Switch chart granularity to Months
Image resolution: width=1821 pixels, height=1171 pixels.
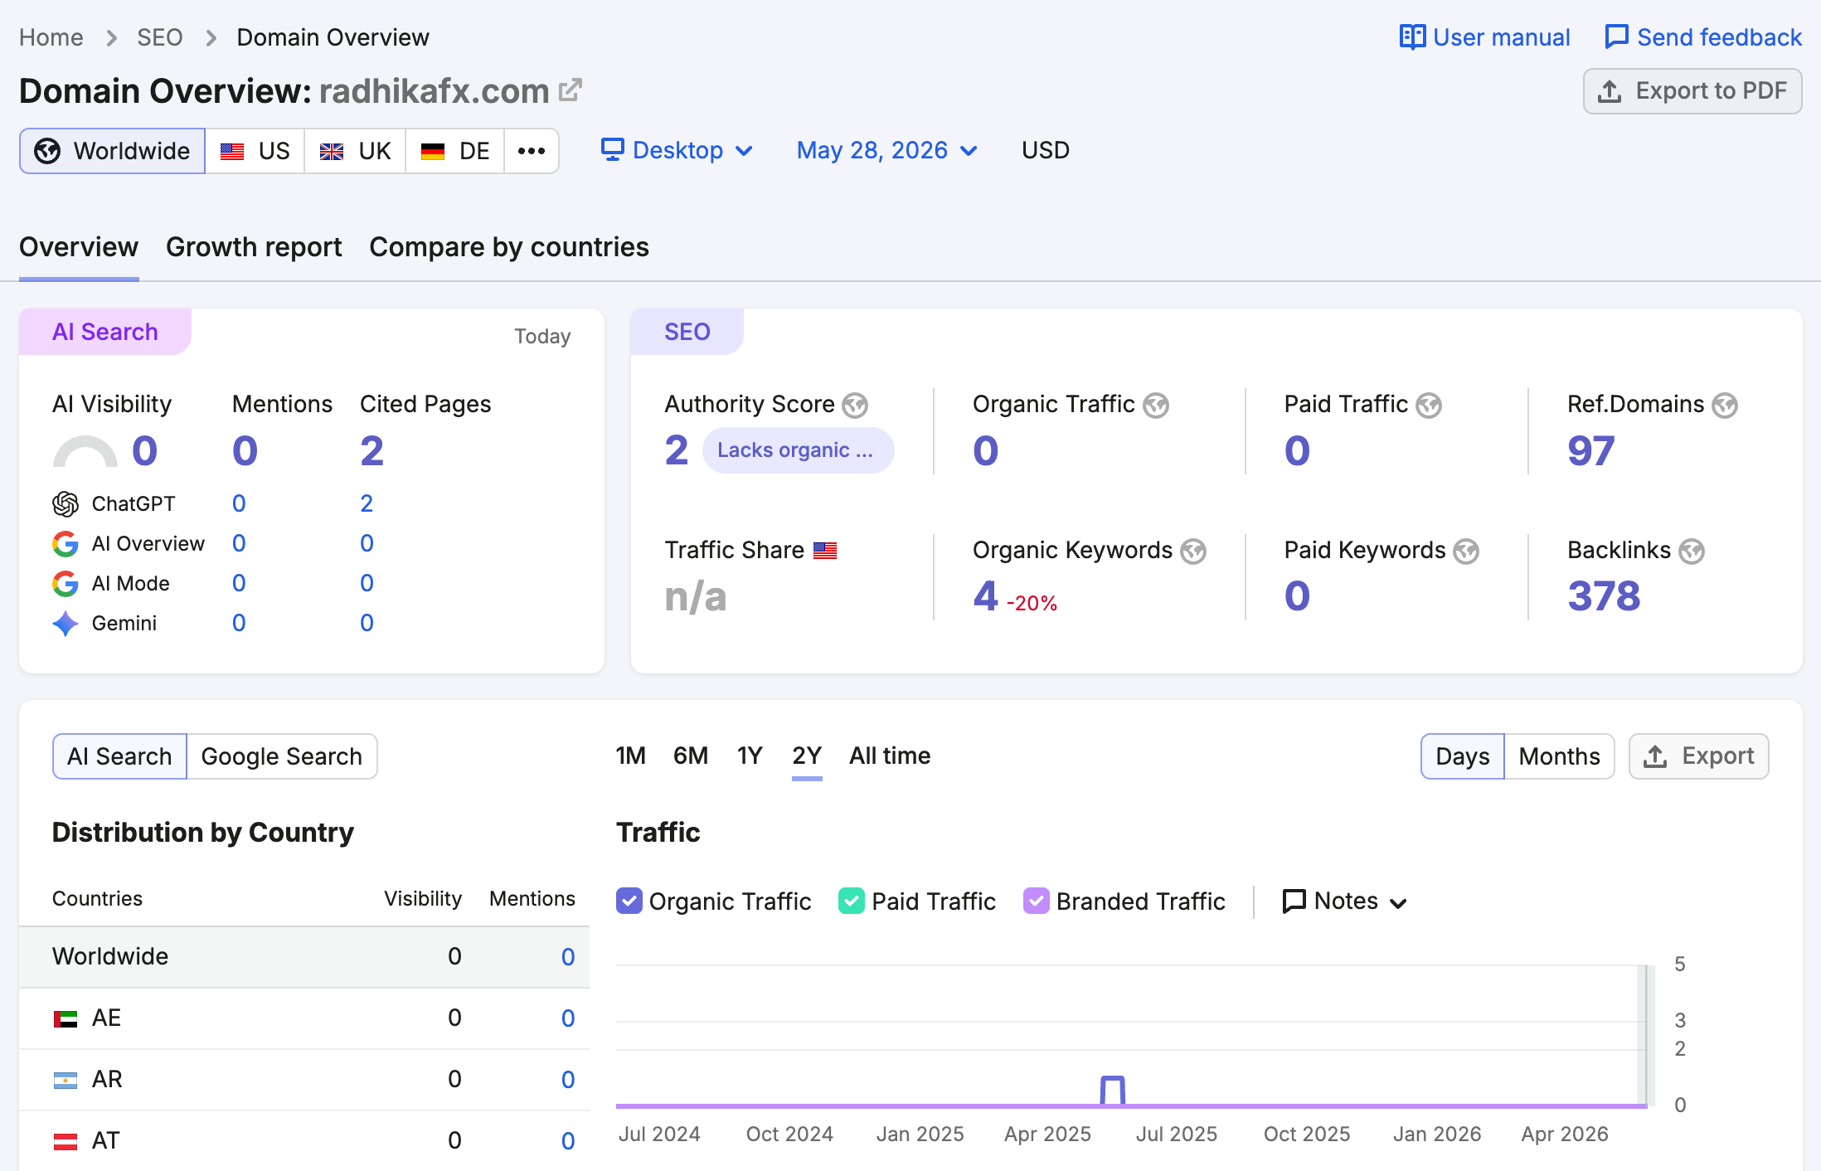point(1559,756)
